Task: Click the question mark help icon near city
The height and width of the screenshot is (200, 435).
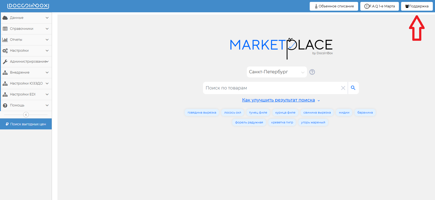Action: (312, 72)
